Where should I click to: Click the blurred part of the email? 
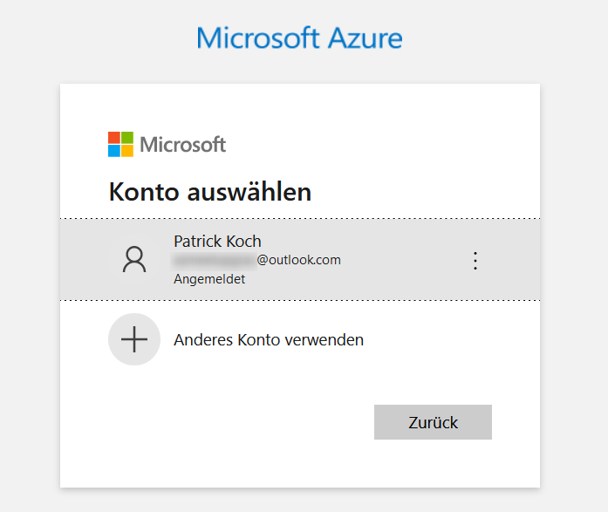coord(214,260)
